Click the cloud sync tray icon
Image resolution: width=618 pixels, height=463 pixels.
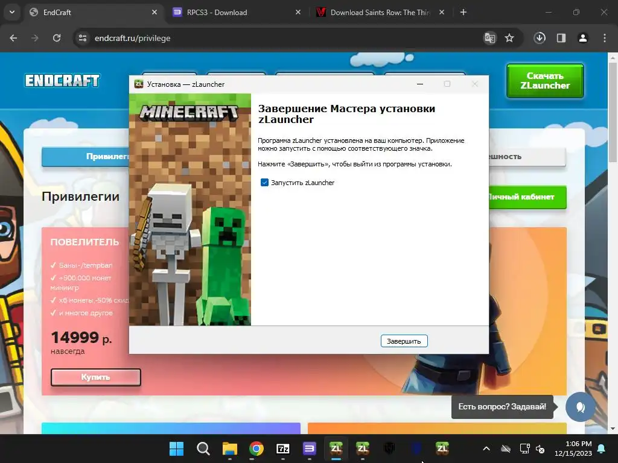[x=506, y=449]
